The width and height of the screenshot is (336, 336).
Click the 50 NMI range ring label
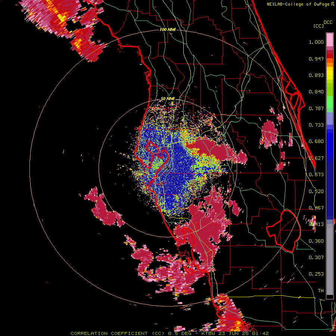(x=168, y=99)
